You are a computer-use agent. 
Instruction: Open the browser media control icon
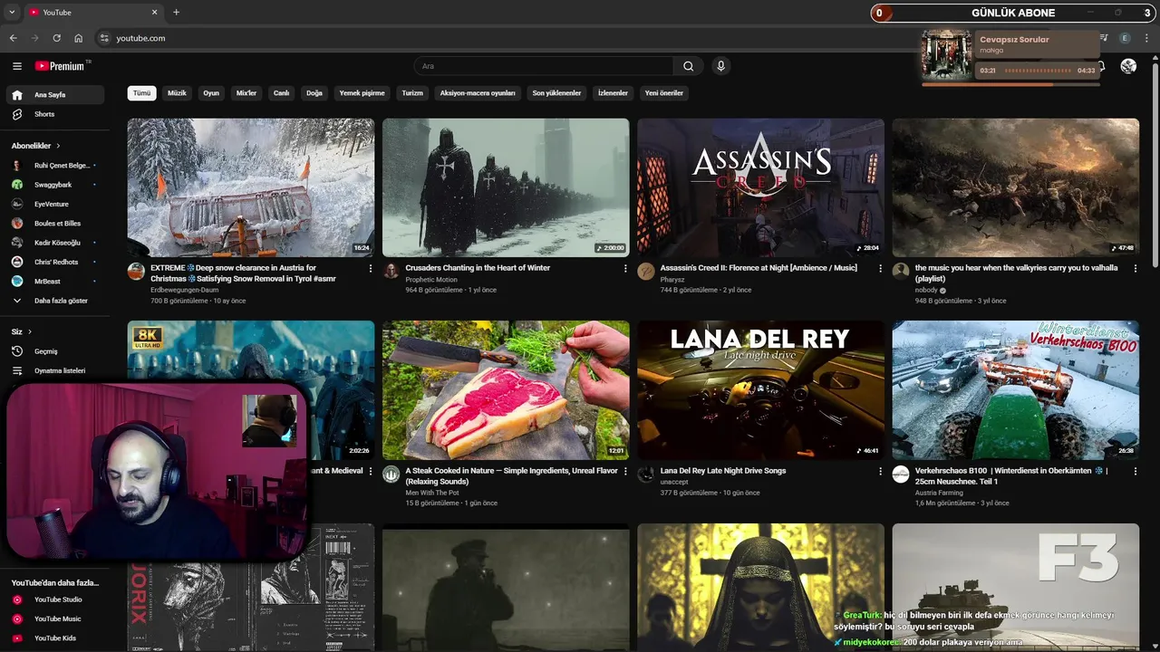click(x=1104, y=38)
